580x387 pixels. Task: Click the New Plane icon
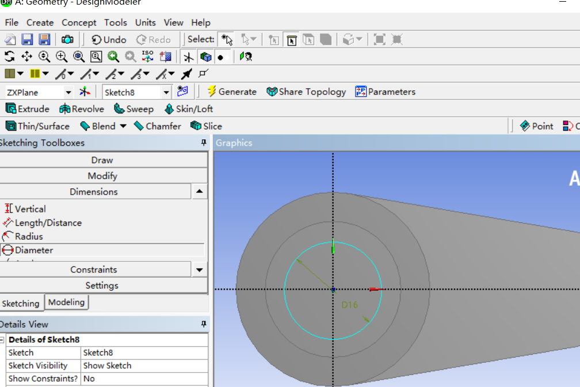click(x=85, y=92)
